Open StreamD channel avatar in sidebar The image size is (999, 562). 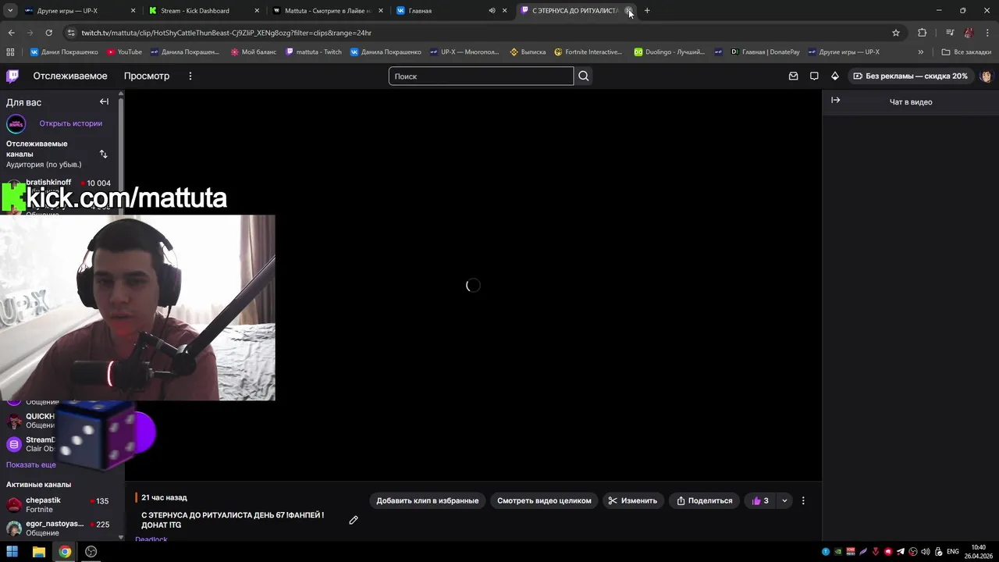(x=13, y=444)
